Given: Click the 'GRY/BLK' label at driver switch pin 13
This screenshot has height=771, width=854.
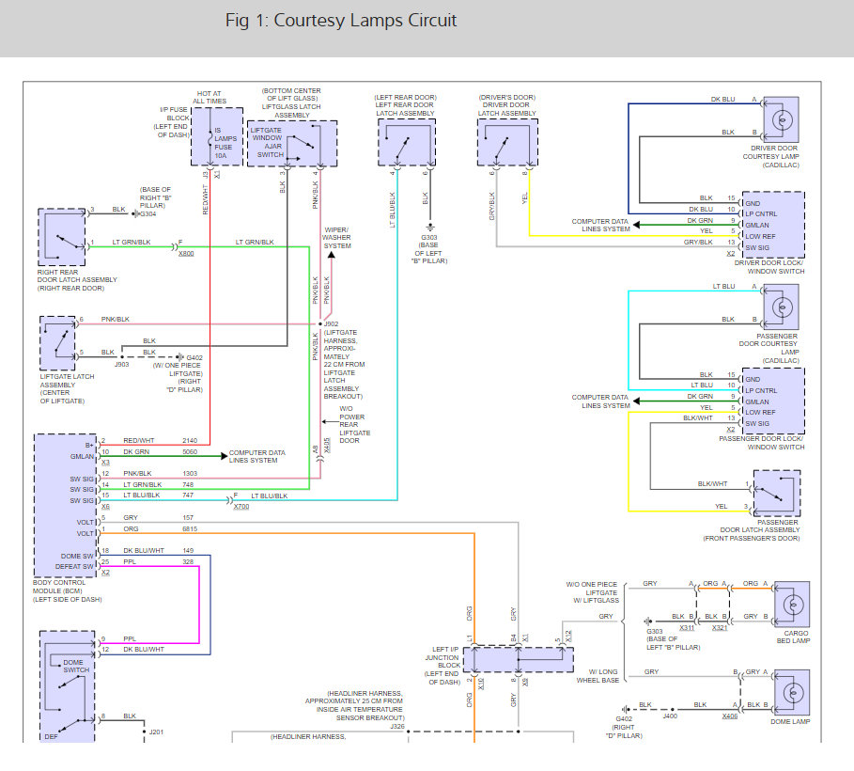Looking at the screenshot, I should [x=698, y=242].
